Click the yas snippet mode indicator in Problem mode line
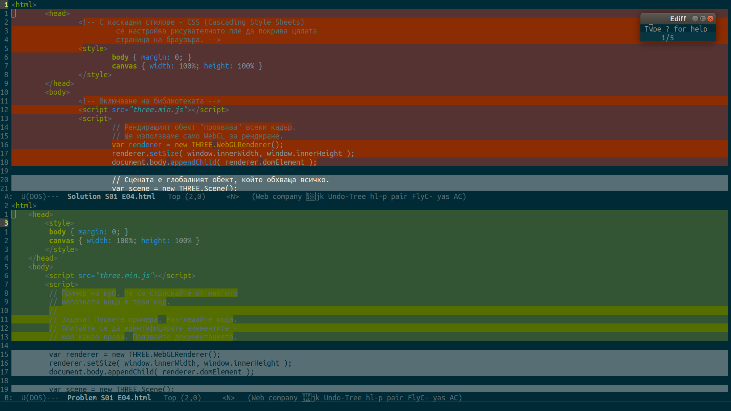Image resolution: width=731 pixels, height=411 pixels. tap(440, 398)
